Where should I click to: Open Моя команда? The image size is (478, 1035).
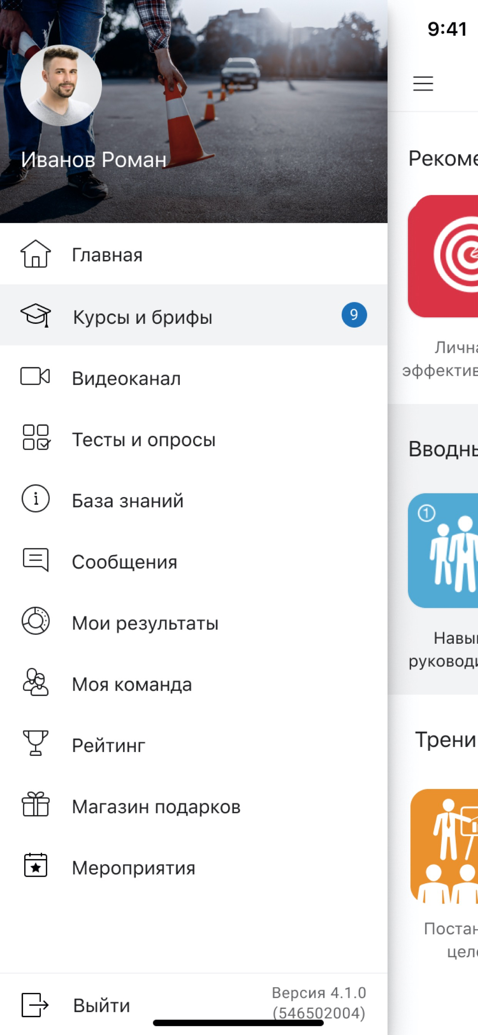coord(194,682)
